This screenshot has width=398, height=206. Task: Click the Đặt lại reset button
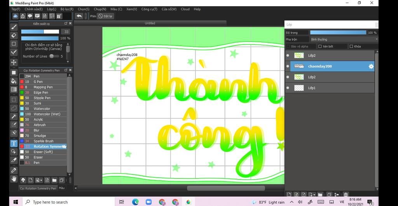pos(105,16)
